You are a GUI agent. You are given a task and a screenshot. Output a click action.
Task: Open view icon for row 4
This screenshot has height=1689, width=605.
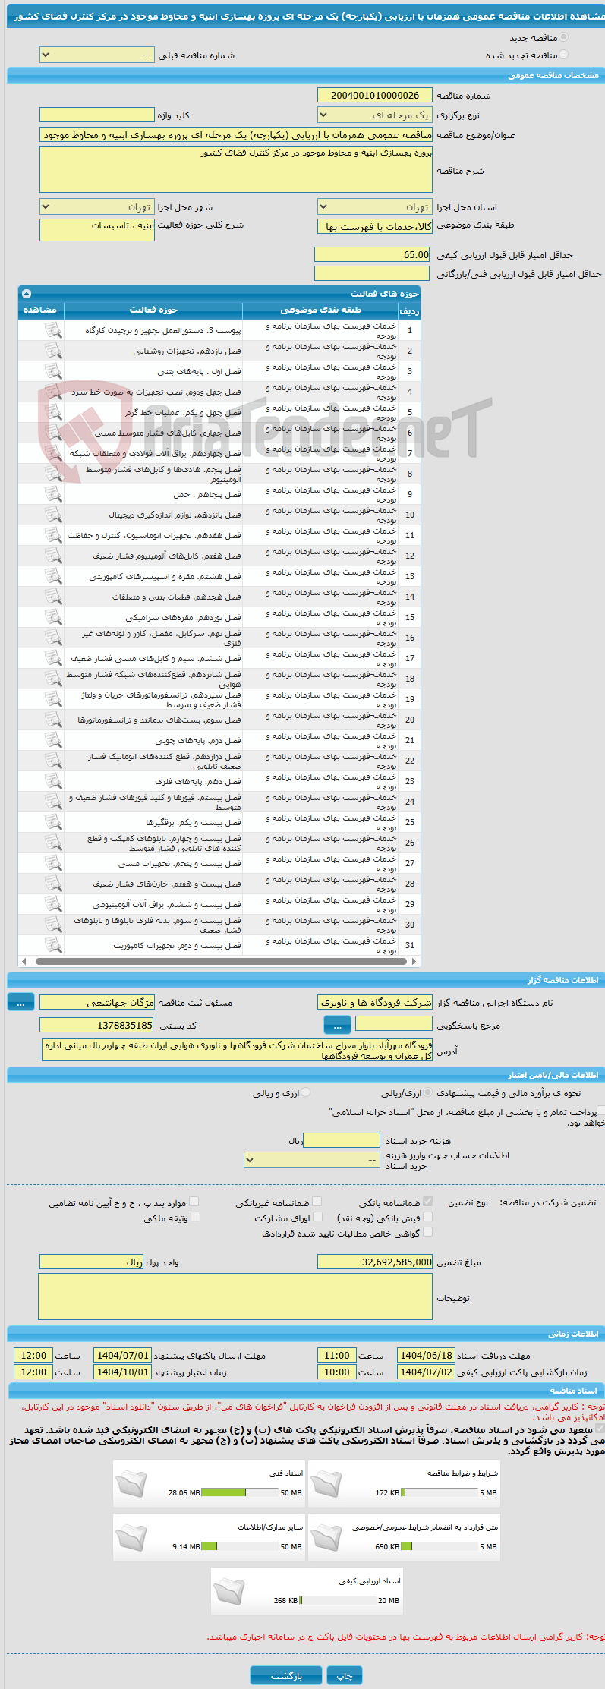coord(53,392)
